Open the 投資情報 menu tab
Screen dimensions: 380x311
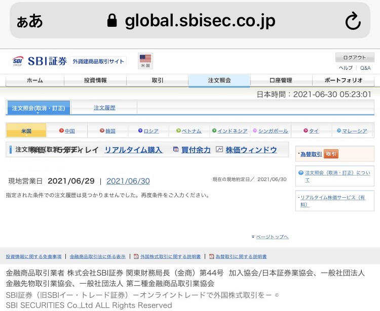[95, 80]
